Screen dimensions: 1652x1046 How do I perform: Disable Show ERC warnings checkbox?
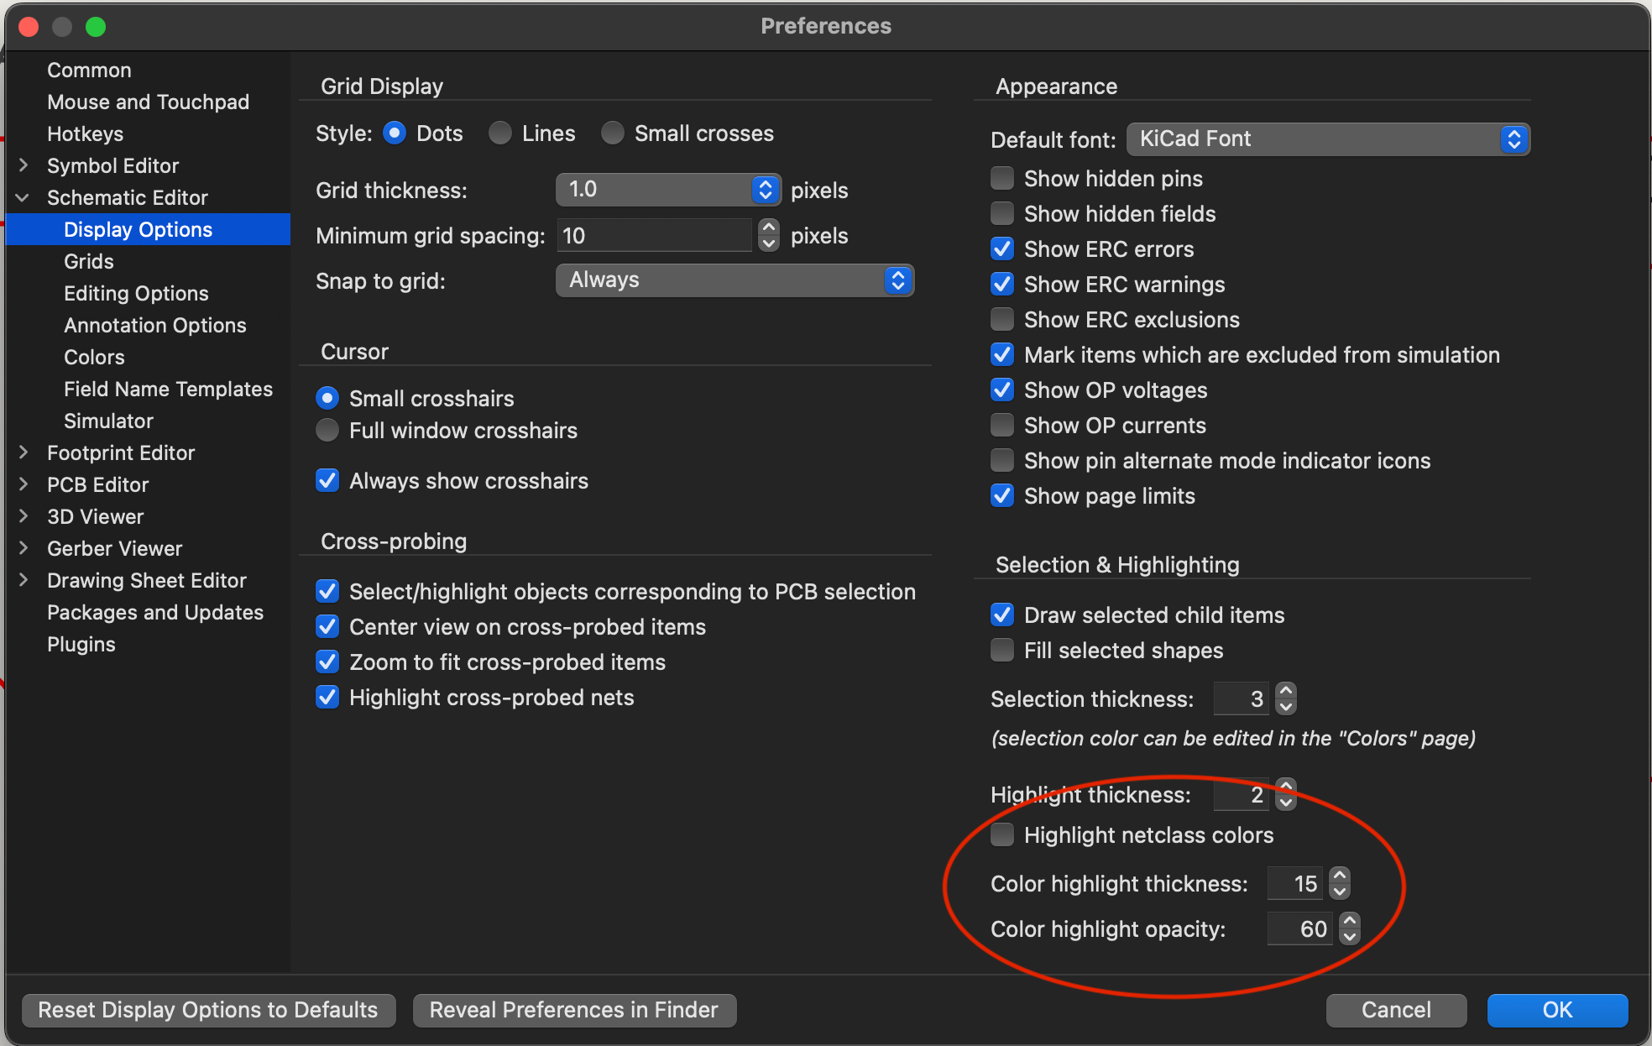tap(1002, 284)
